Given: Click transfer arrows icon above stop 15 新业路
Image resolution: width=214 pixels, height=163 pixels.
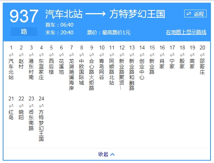Looking at the screenshot, I should coord(152,55).
